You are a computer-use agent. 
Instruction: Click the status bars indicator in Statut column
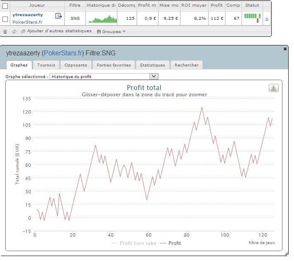pos(252,18)
